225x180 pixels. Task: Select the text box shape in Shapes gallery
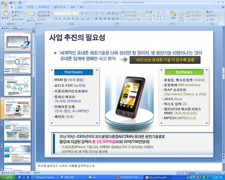(147, 12)
